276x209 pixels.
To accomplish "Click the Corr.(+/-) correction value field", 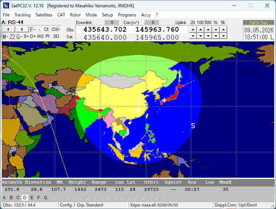I will click(x=152, y=23).
